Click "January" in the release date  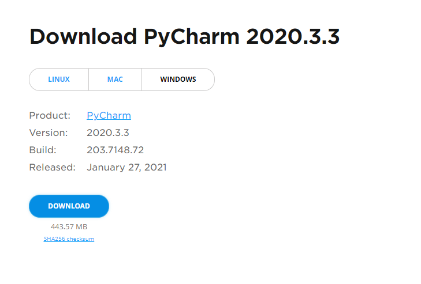(x=106, y=168)
